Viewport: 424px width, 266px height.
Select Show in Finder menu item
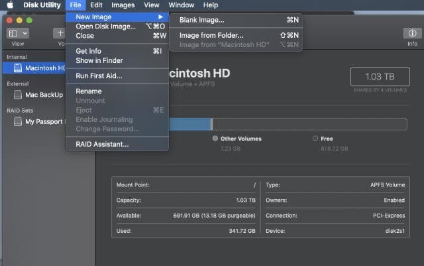[x=99, y=61]
